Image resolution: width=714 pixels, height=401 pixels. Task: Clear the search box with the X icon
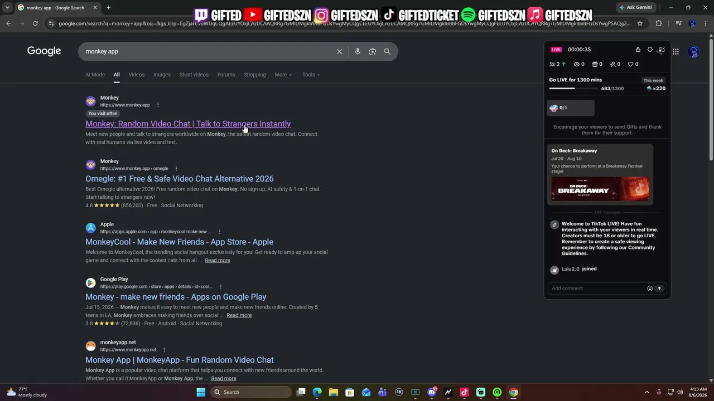pyautogui.click(x=339, y=52)
